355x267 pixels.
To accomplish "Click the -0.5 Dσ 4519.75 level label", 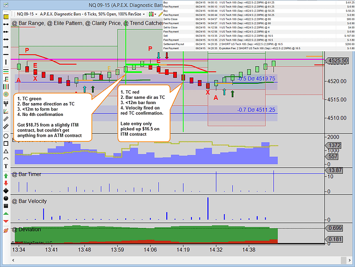I will [x=256, y=78].
